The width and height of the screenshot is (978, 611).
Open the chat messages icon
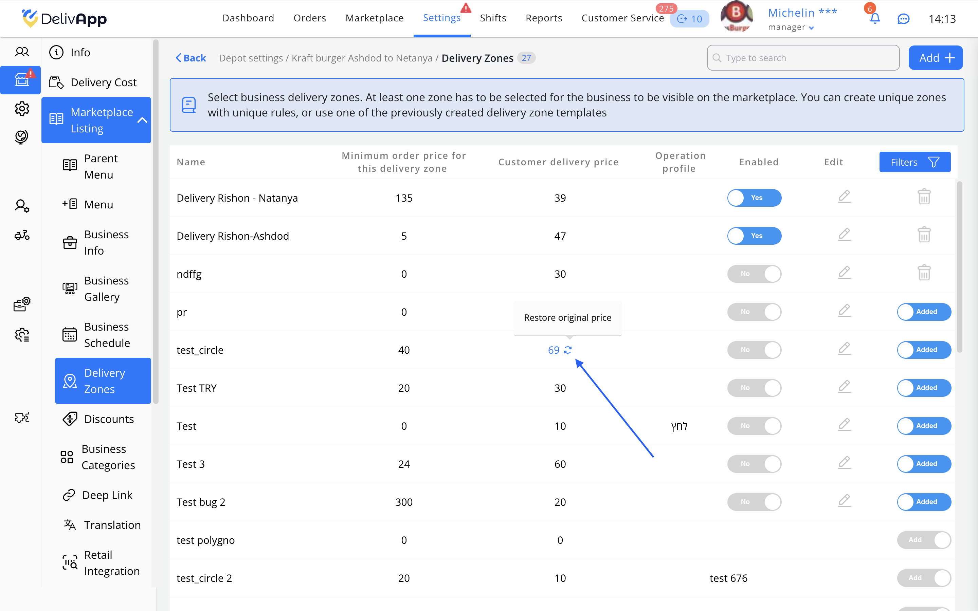[903, 19]
